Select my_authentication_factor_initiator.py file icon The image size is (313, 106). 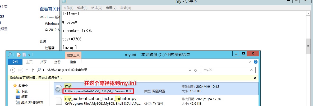point(59,101)
